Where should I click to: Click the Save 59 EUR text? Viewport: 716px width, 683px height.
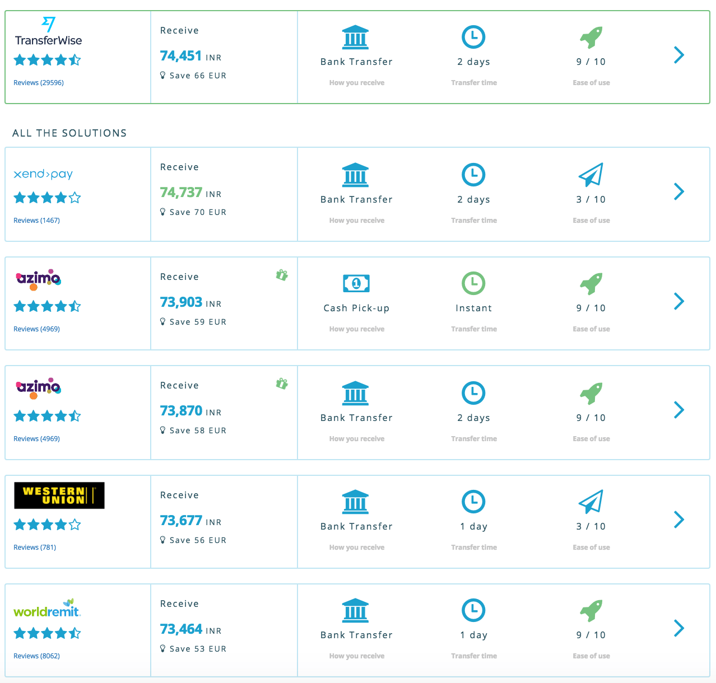[198, 322]
